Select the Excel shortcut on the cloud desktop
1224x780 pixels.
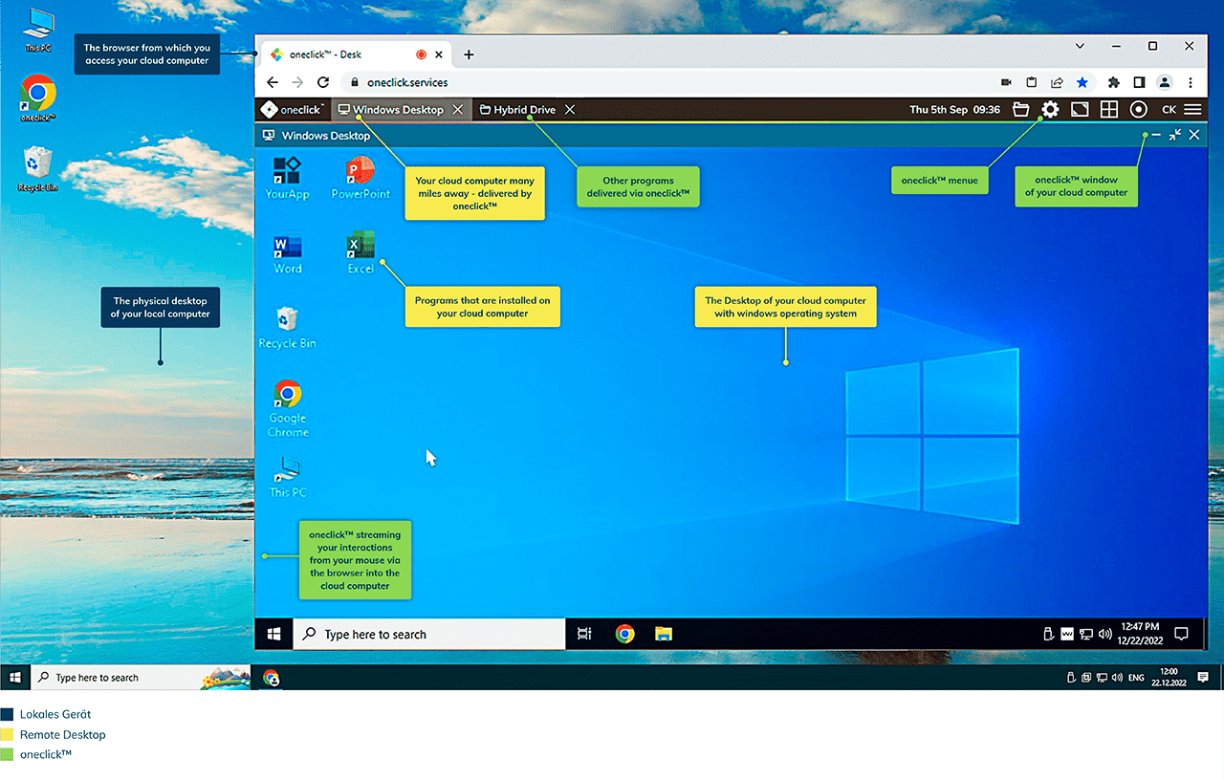click(361, 253)
